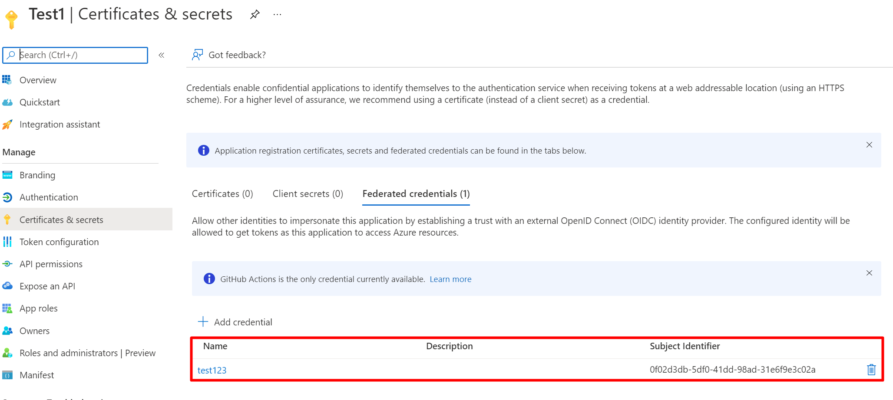Close the GitHub Actions info banner

click(869, 273)
